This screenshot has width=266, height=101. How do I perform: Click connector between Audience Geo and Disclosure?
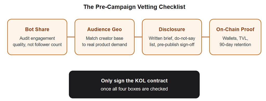pyautogui.click(x=138, y=37)
